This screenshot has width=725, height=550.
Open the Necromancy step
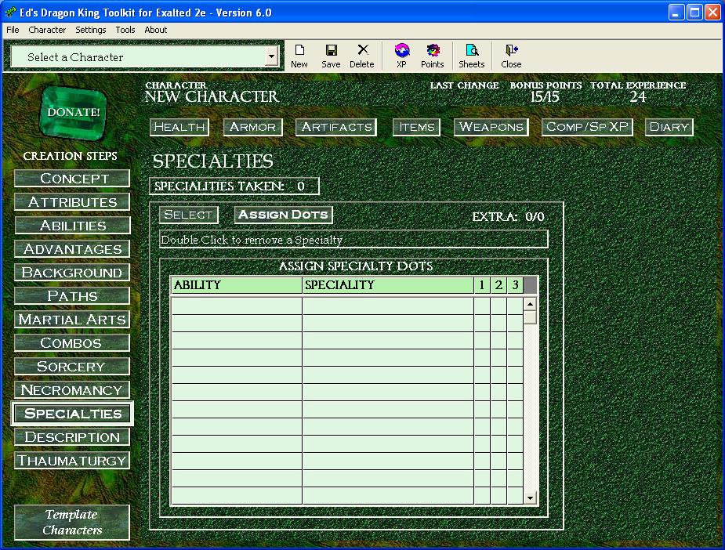[x=72, y=390]
